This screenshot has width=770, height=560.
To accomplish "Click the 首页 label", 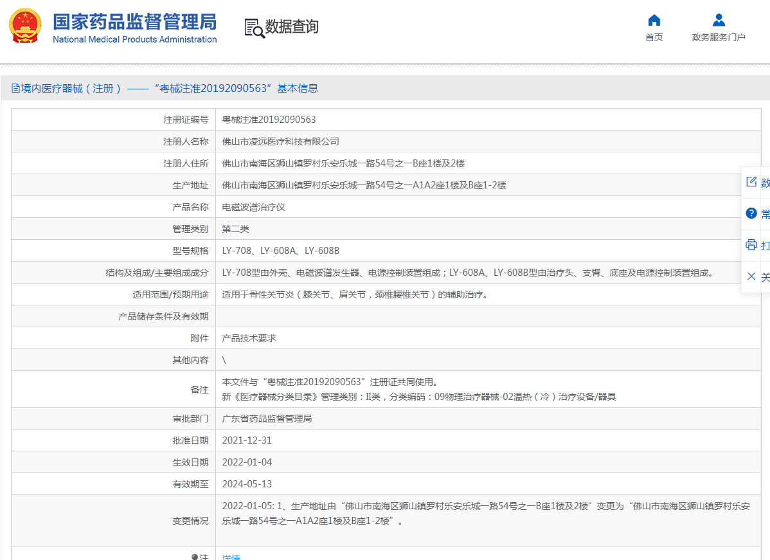I will [654, 37].
